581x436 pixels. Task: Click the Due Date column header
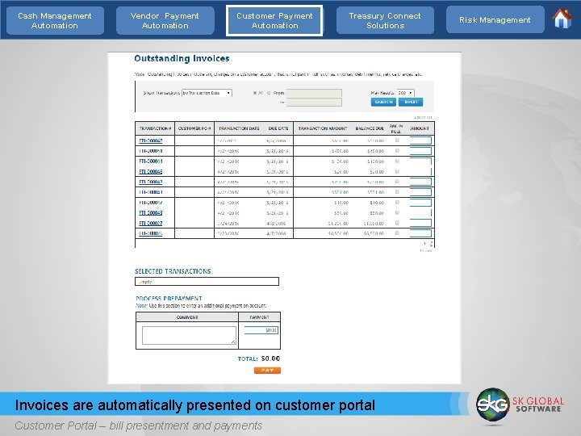pos(278,128)
